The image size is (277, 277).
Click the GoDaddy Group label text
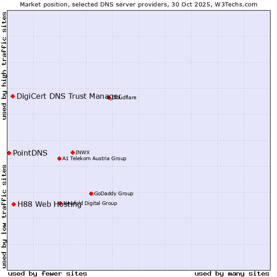pyautogui.click(x=114, y=193)
